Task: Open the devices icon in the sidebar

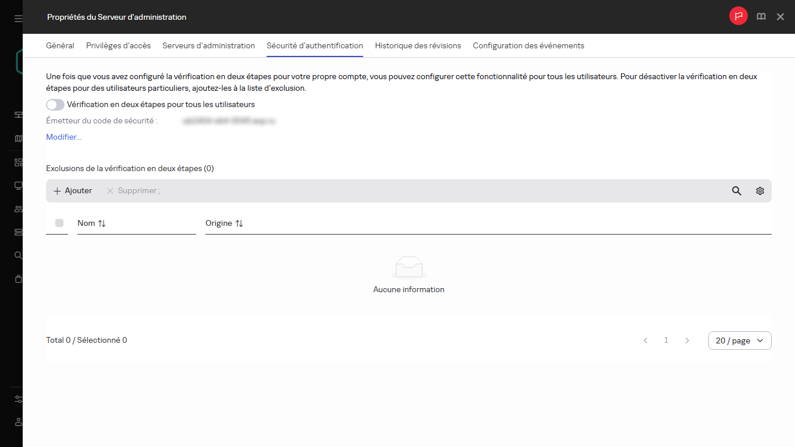Action: pos(18,185)
